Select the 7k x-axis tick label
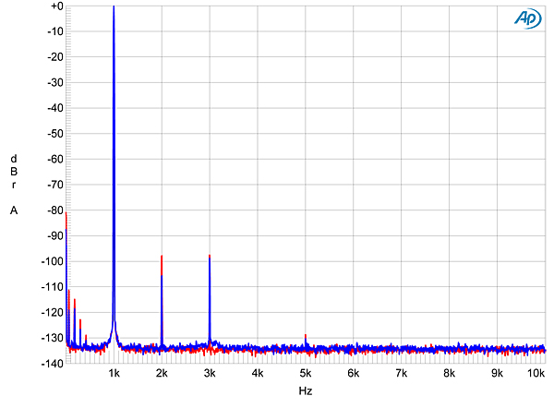This screenshot has height=408, width=554. pos(402,374)
